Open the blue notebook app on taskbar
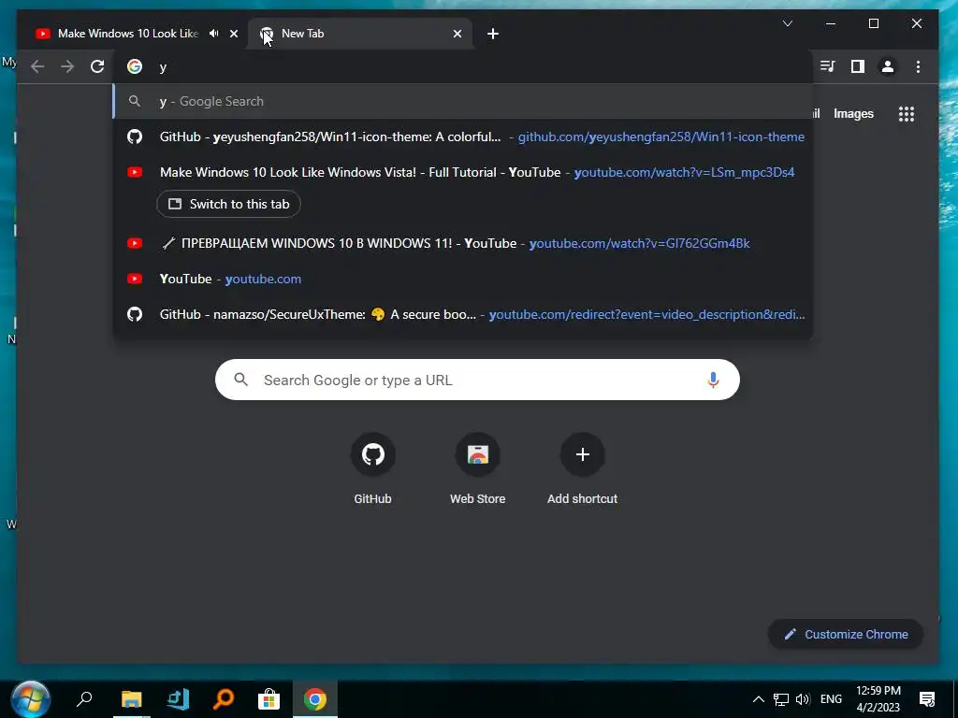Image resolution: width=958 pixels, height=718 pixels. (x=178, y=699)
